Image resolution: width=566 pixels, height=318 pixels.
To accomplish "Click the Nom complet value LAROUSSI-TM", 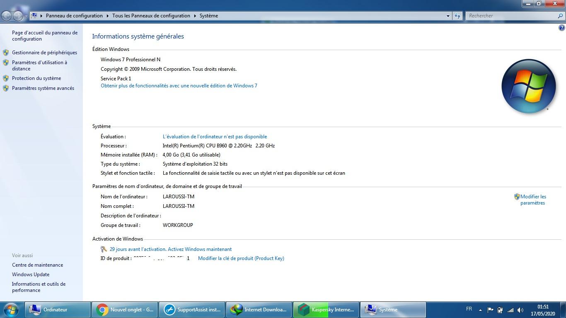I will pos(179,206).
